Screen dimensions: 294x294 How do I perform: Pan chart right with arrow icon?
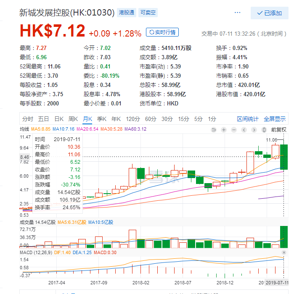click(x=254, y=130)
